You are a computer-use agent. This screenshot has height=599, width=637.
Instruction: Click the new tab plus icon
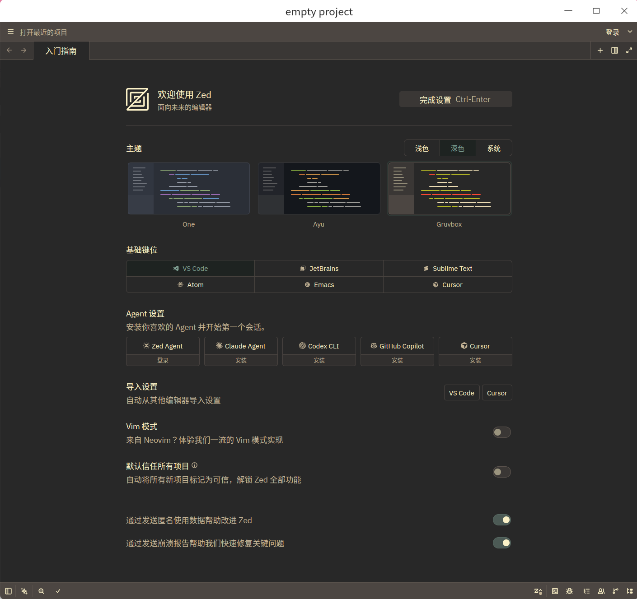coord(600,50)
